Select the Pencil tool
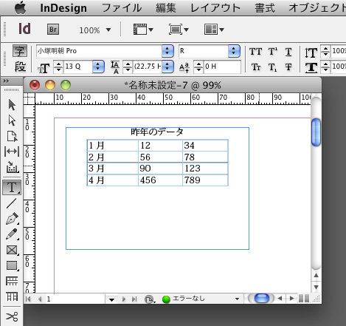Viewport: 346px width, 326px height. click(x=12, y=234)
